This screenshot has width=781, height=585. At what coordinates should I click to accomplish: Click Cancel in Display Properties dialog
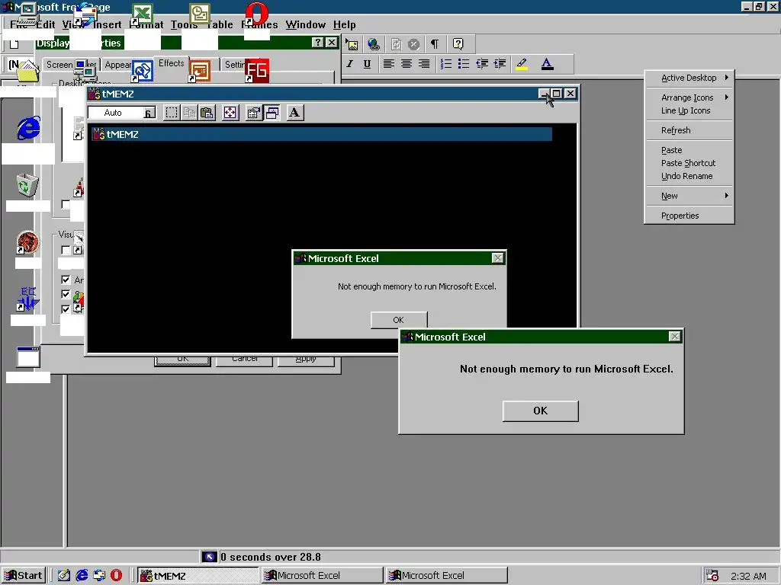tap(245, 360)
